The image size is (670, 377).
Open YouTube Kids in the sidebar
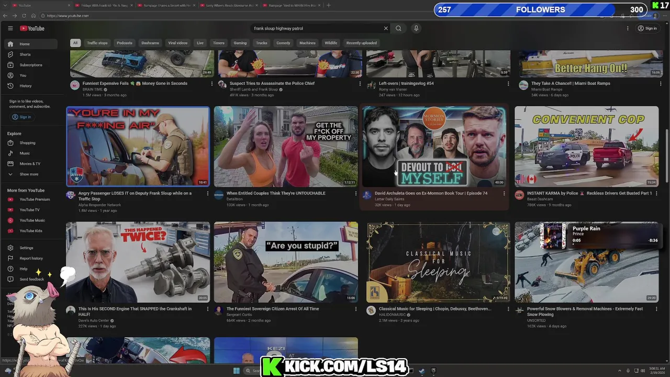coord(31,231)
